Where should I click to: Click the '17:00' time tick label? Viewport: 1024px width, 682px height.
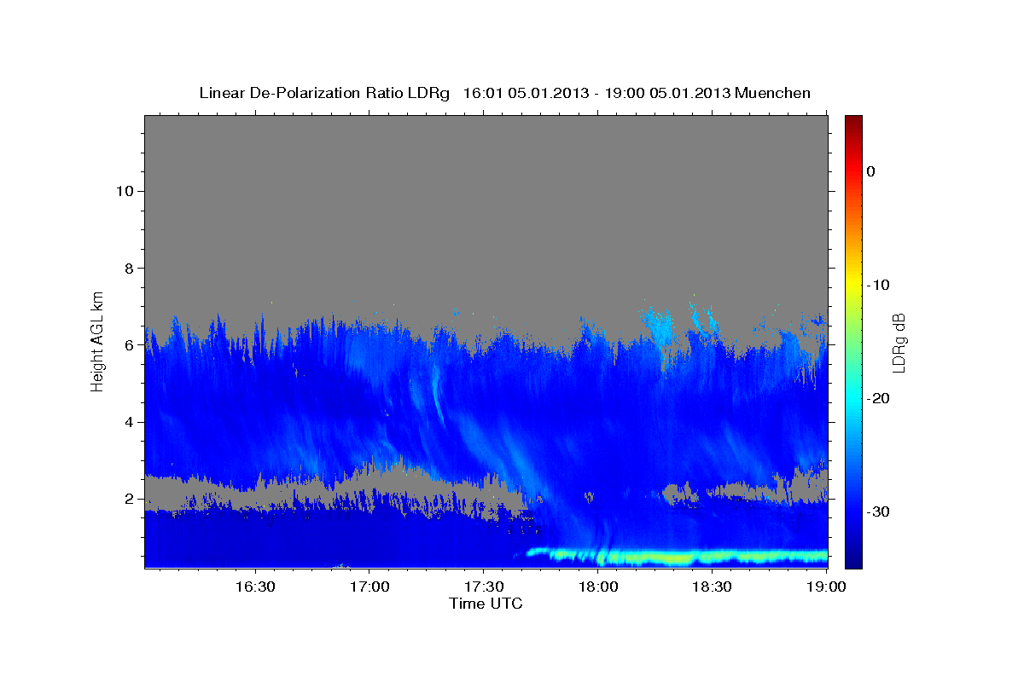pos(369,587)
